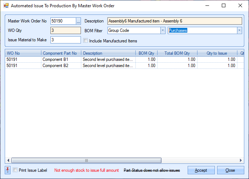Sort by Component Part No column header
Viewport: 249px width, 179px height.
tap(61, 53)
